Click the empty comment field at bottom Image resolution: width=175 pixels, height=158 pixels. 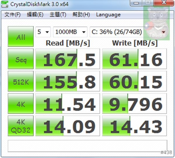87,146
